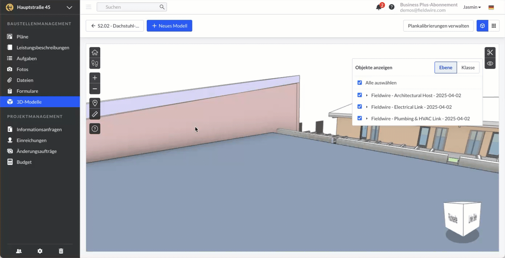The width and height of the screenshot is (505, 258).
Task: Click the home view icon in viewer
Action: tap(95, 53)
